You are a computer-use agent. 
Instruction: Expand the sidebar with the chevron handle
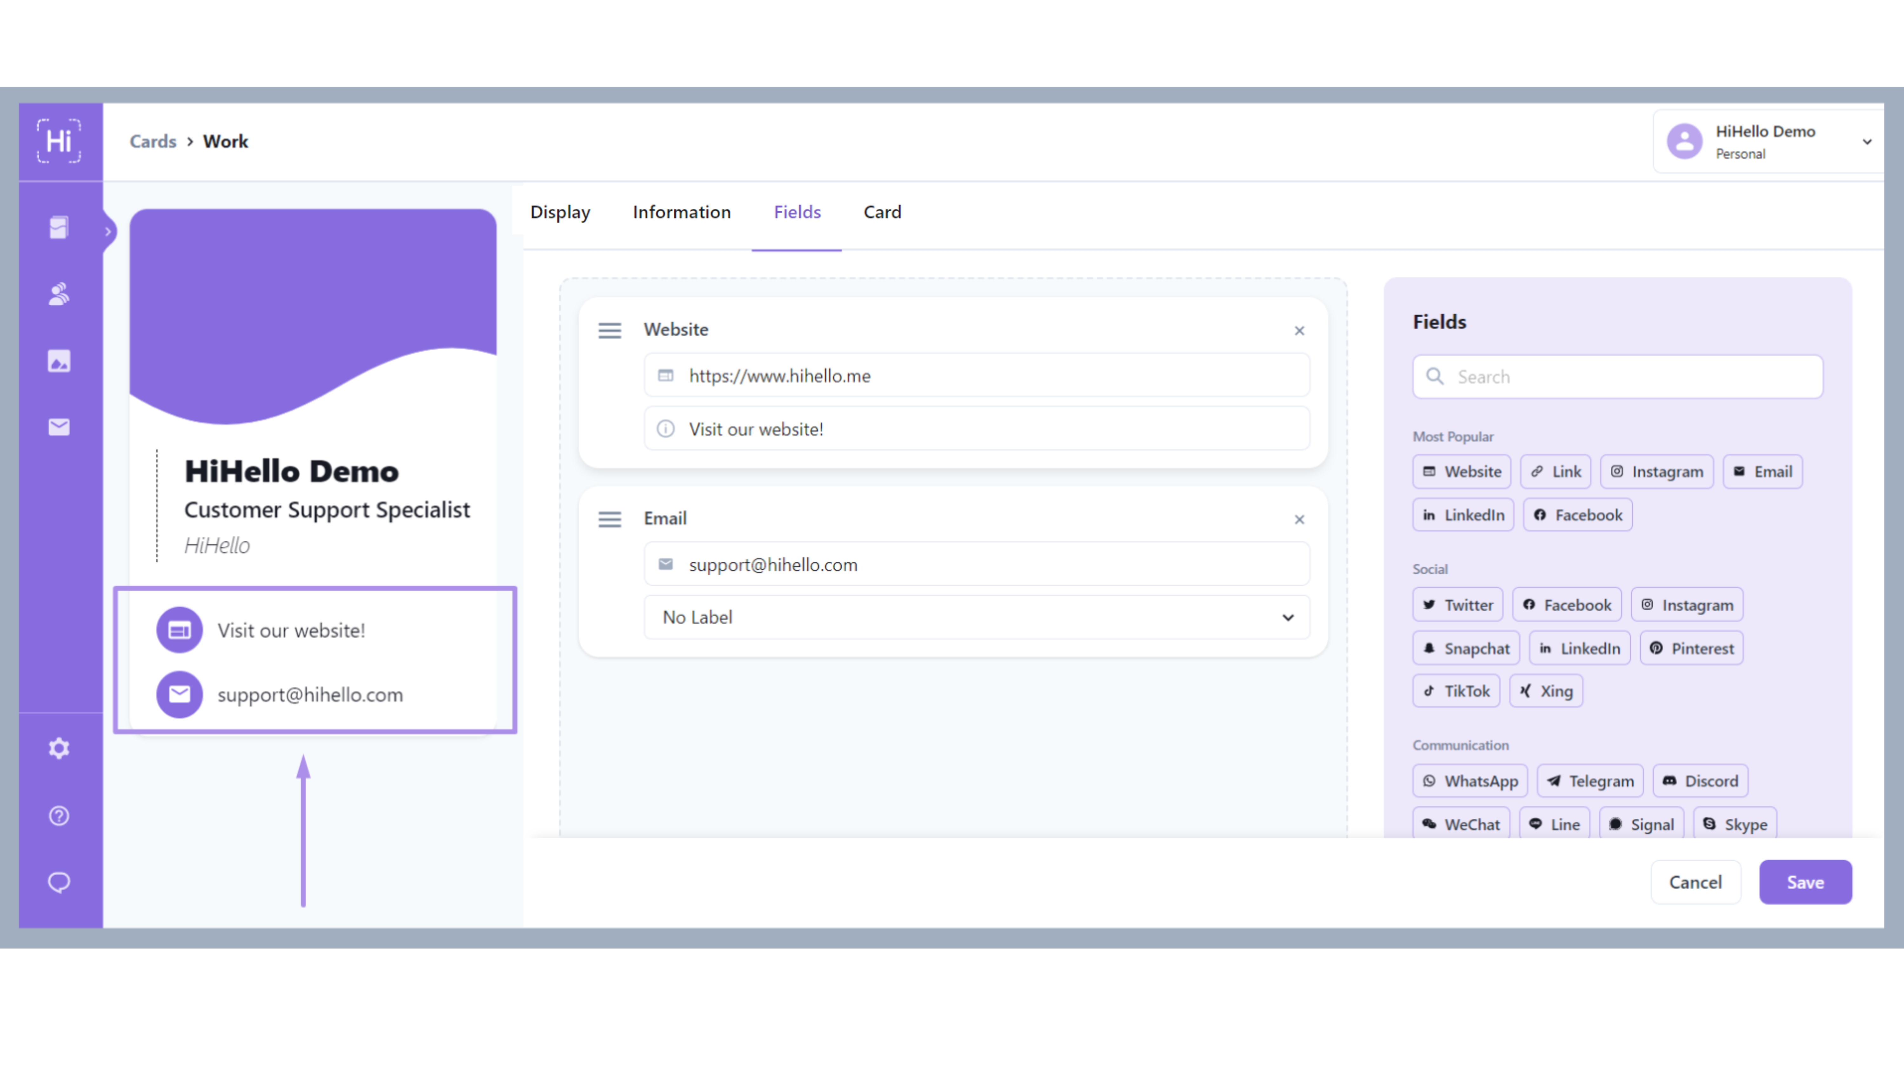(108, 231)
